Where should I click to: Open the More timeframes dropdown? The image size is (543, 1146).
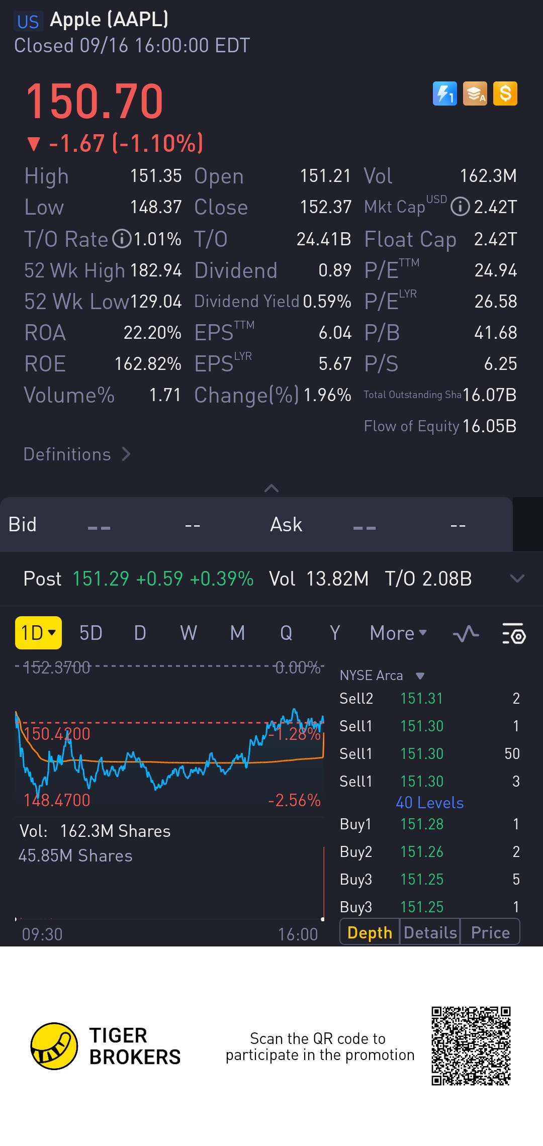[398, 633]
